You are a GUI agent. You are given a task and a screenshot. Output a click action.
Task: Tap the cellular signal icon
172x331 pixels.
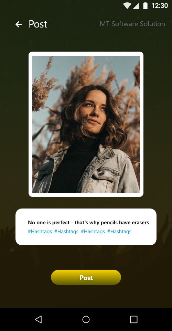[136, 6]
